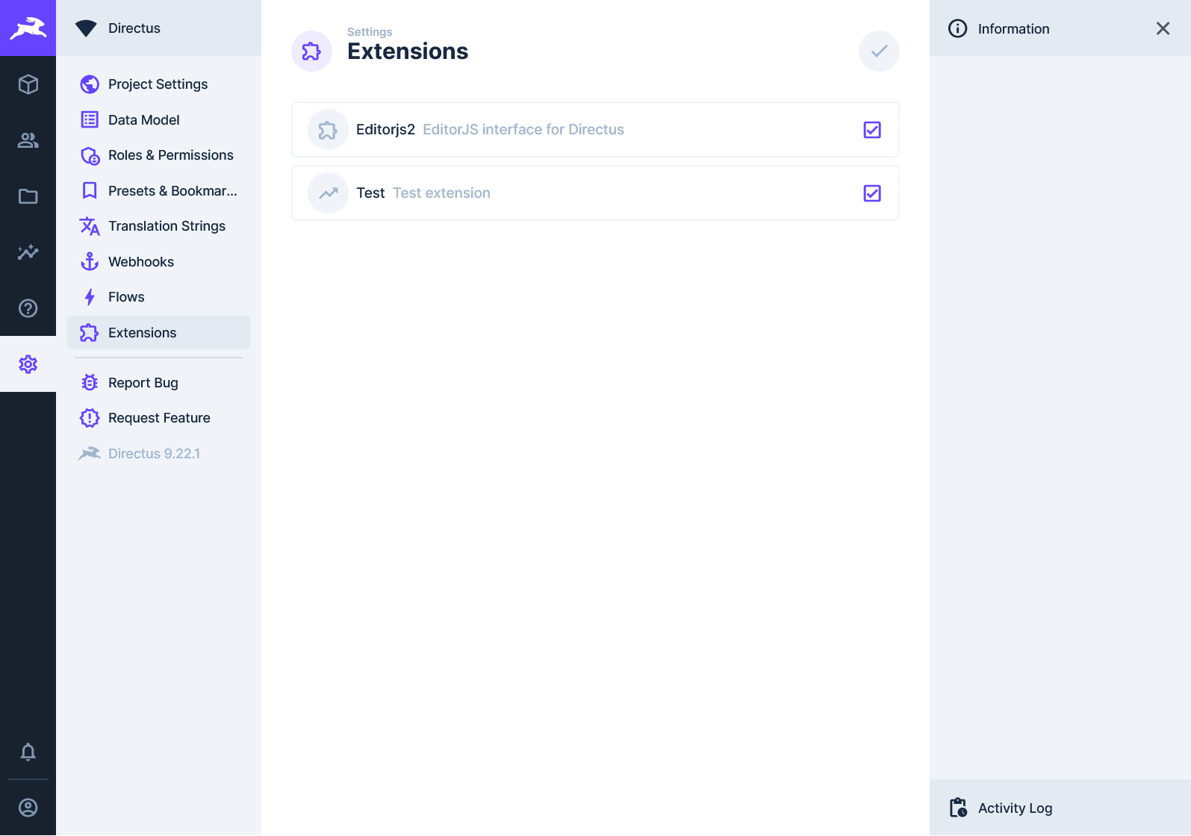Click the Test extension trend icon

point(328,193)
